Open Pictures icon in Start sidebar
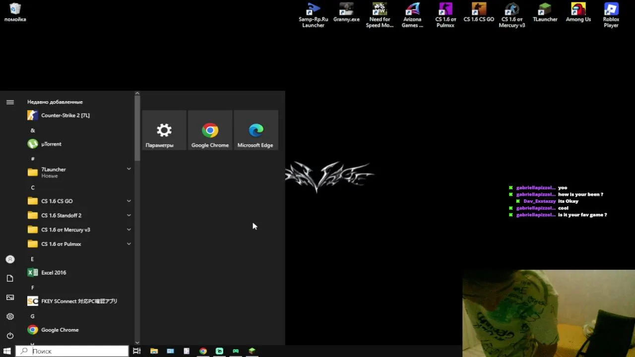The height and width of the screenshot is (357, 635). point(10,297)
